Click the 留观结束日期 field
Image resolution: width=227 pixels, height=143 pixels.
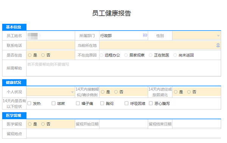[196, 124]
